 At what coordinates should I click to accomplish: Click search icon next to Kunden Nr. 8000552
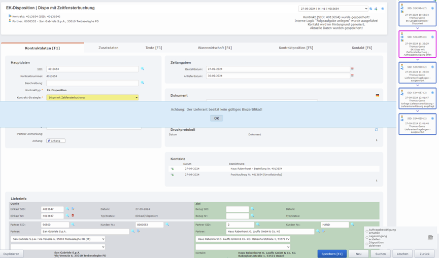(167, 225)
